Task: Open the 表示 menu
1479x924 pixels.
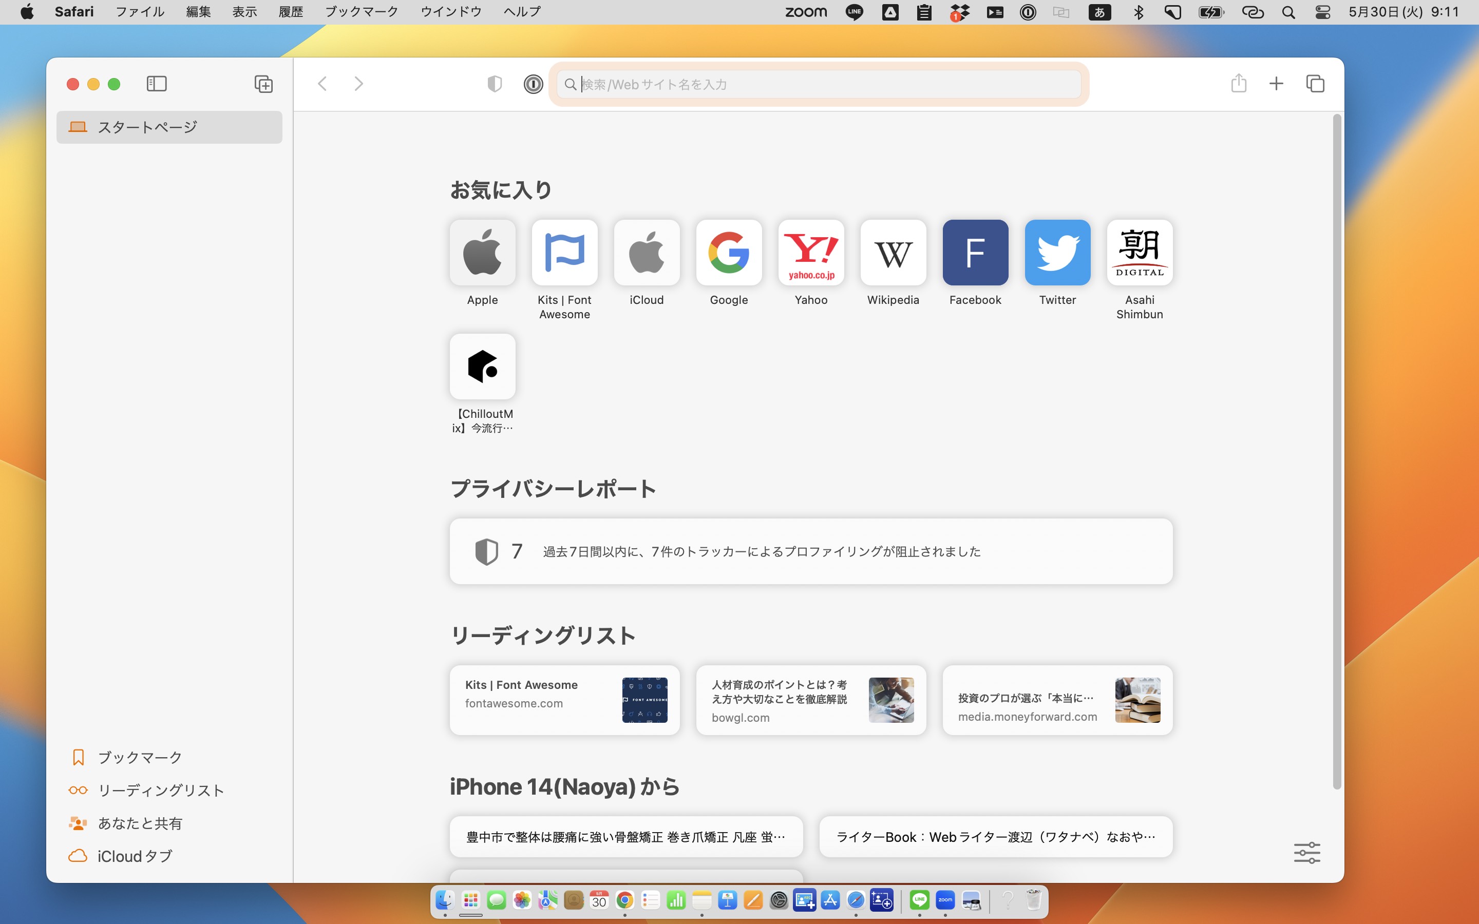Action: [244, 12]
